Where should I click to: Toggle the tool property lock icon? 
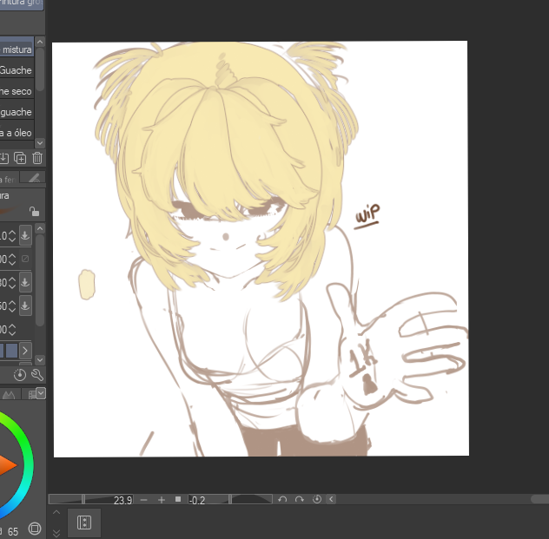click(x=34, y=212)
